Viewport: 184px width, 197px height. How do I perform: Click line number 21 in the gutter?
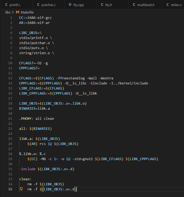coord(10,119)
